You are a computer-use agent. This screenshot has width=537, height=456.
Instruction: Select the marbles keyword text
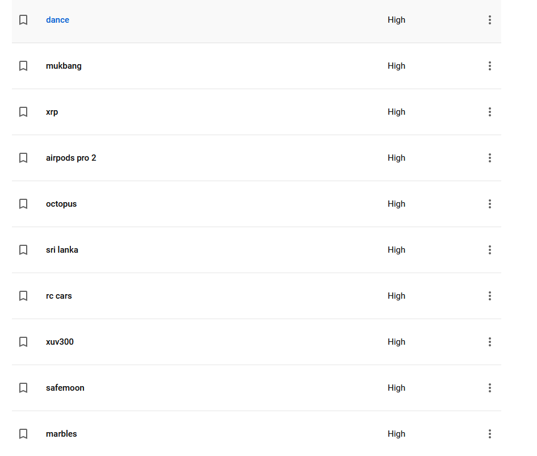click(x=61, y=434)
